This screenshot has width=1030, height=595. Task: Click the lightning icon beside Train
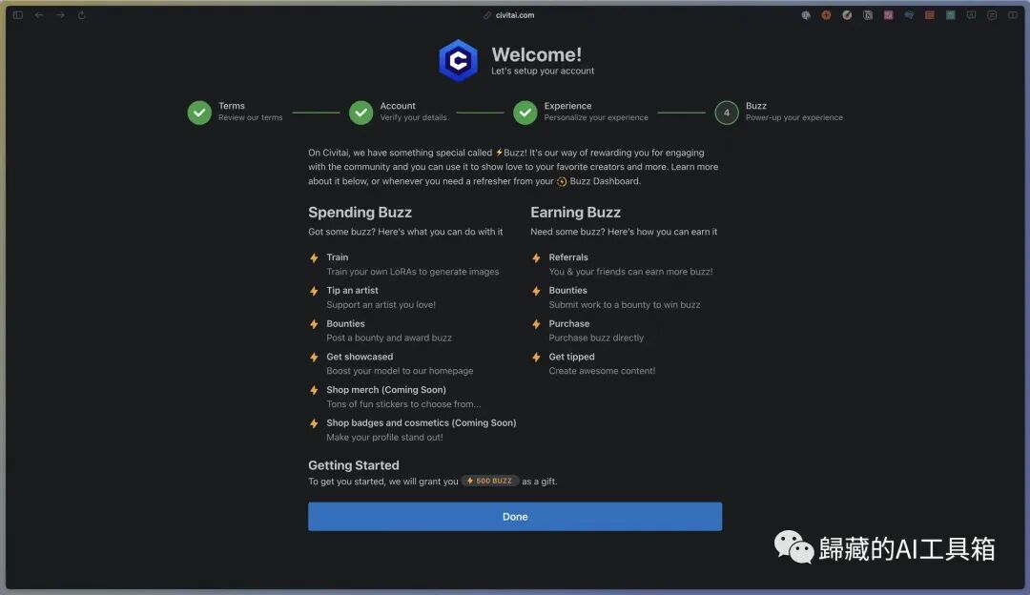314,258
